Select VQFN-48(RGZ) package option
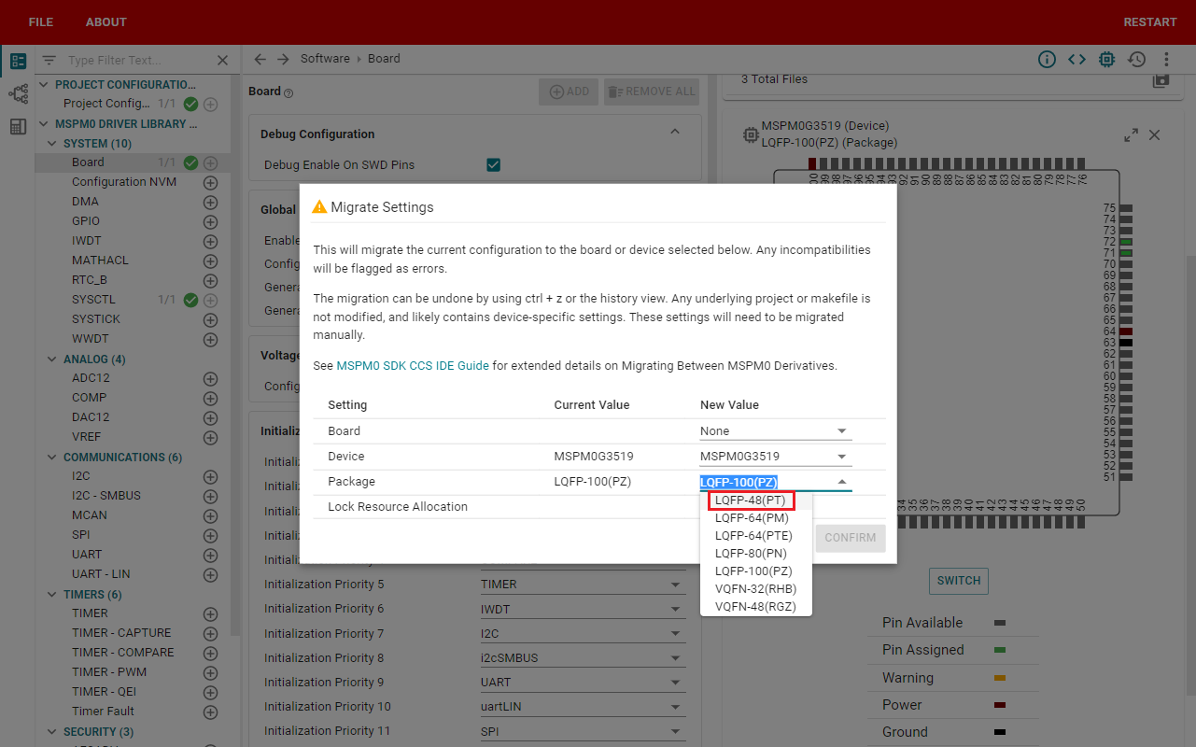The width and height of the screenshot is (1196, 747). [x=756, y=606]
